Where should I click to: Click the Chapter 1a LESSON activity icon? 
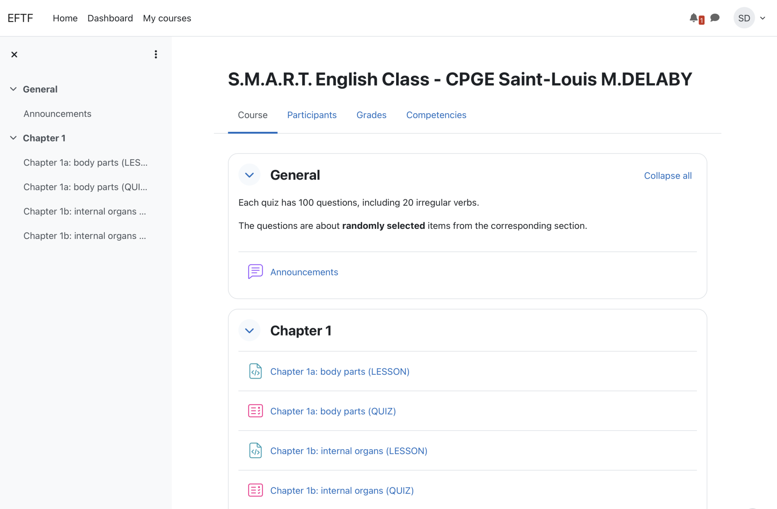(255, 371)
